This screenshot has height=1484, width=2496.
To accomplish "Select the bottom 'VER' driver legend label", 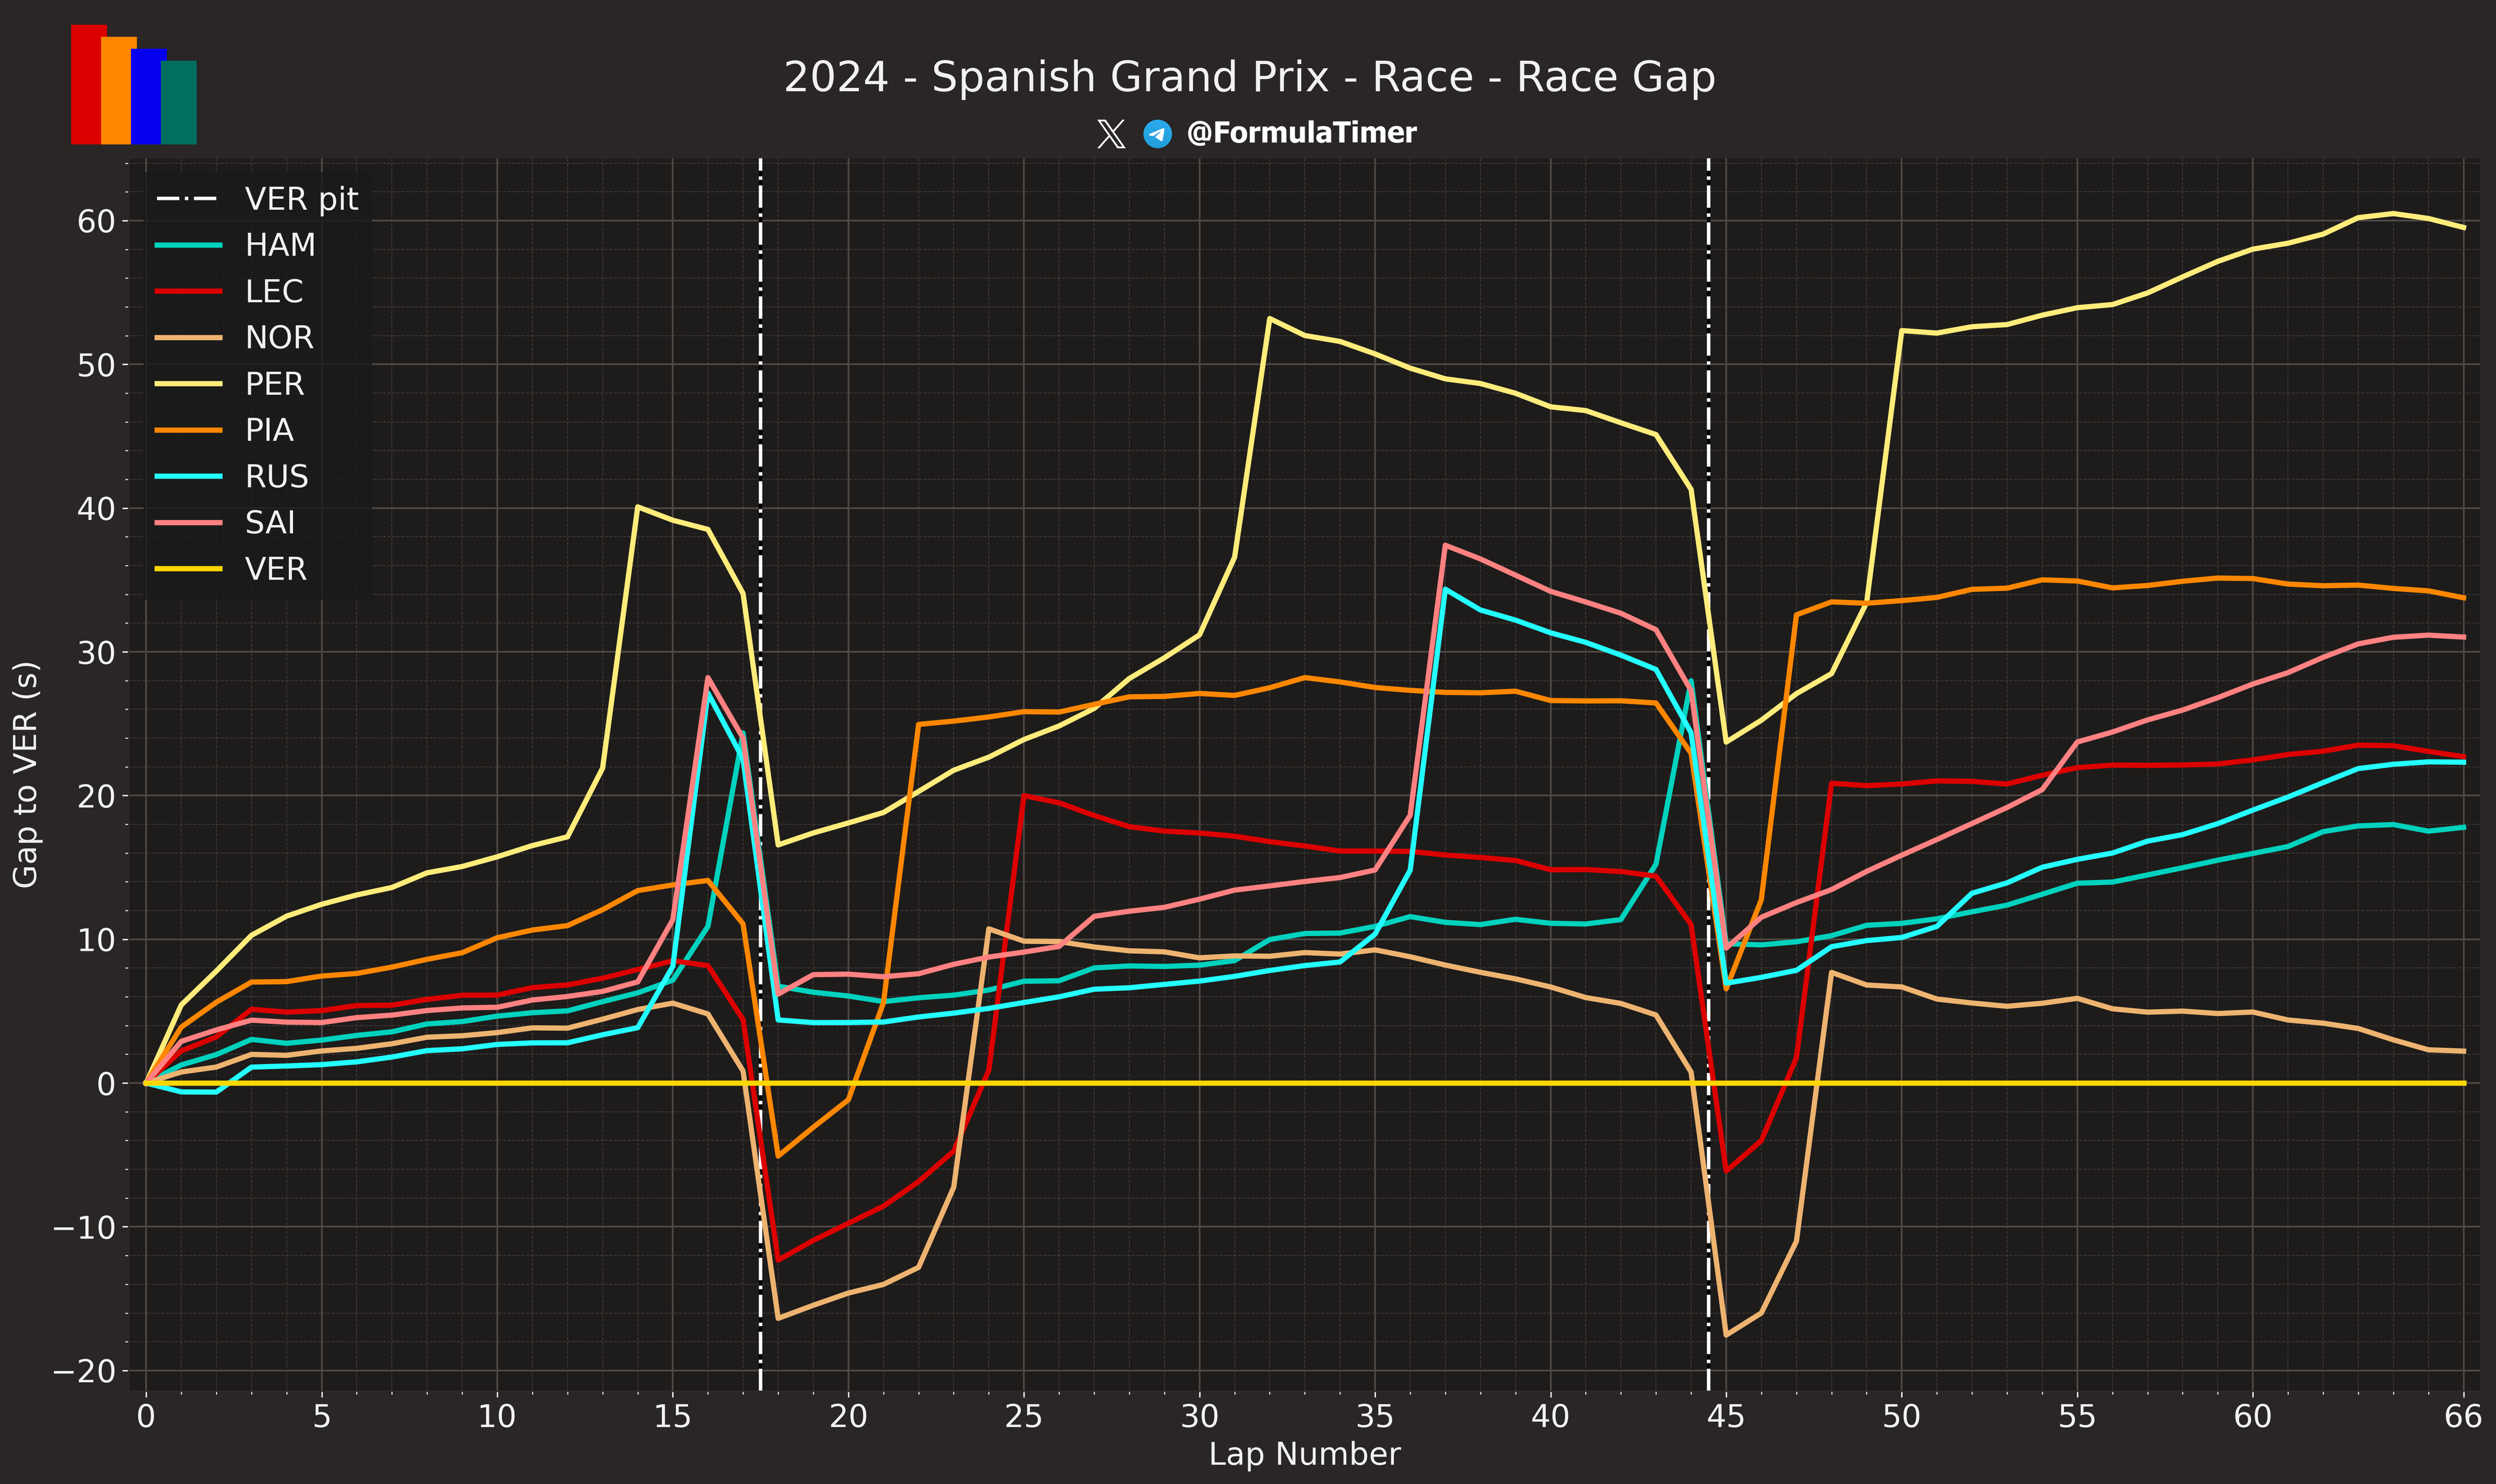I will click(276, 569).
